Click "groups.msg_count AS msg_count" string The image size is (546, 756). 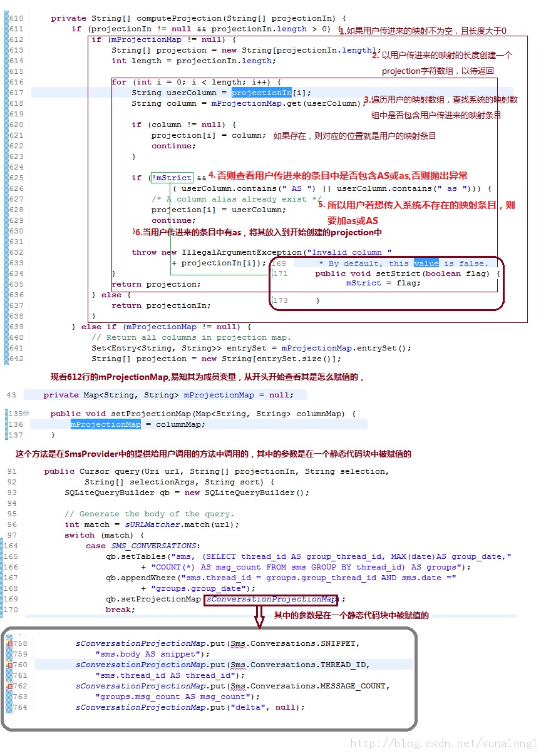(173, 697)
